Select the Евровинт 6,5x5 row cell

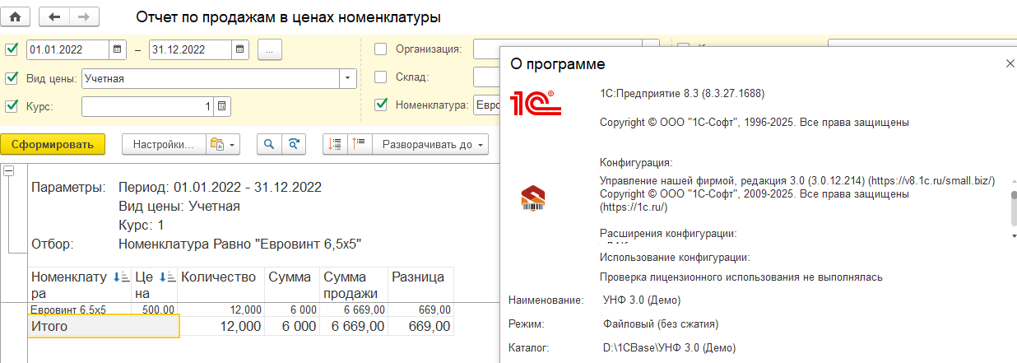coord(80,309)
